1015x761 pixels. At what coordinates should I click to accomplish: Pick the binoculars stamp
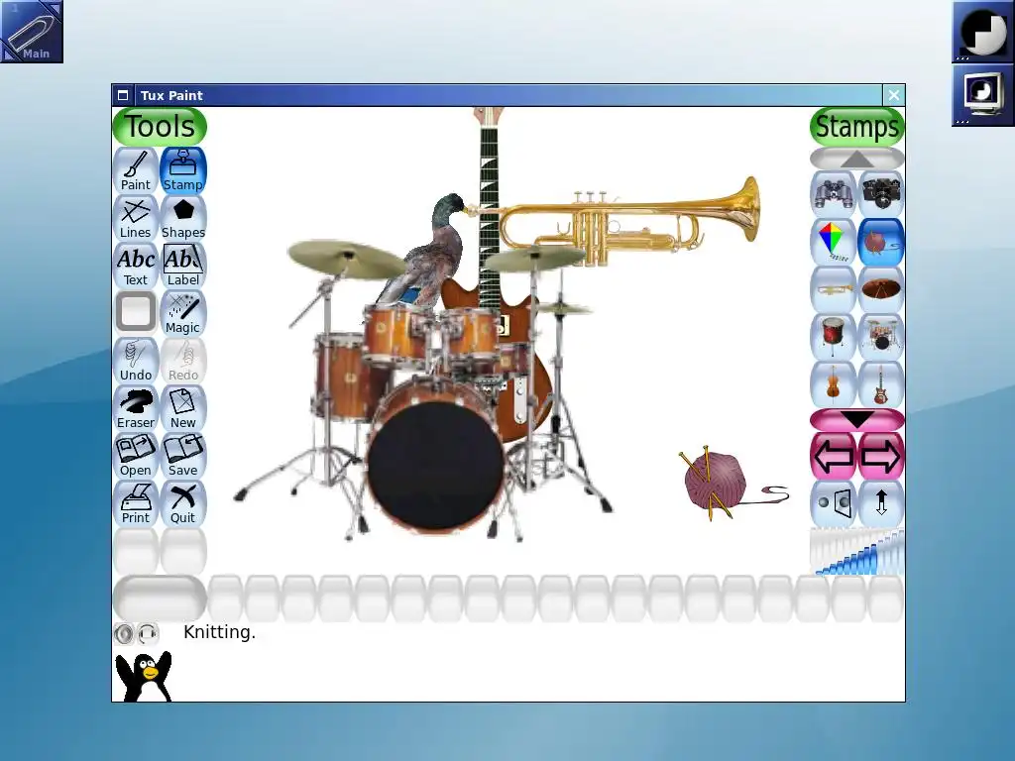(x=833, y=193)
